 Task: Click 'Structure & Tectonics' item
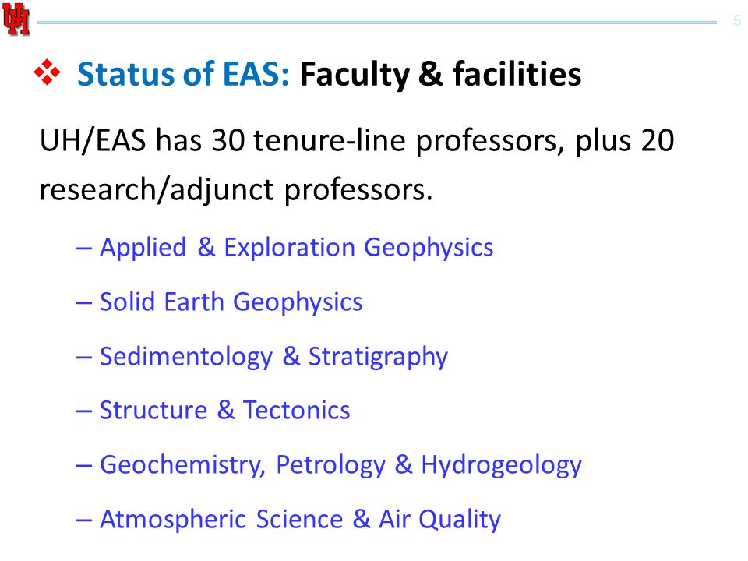coord(224,411)
